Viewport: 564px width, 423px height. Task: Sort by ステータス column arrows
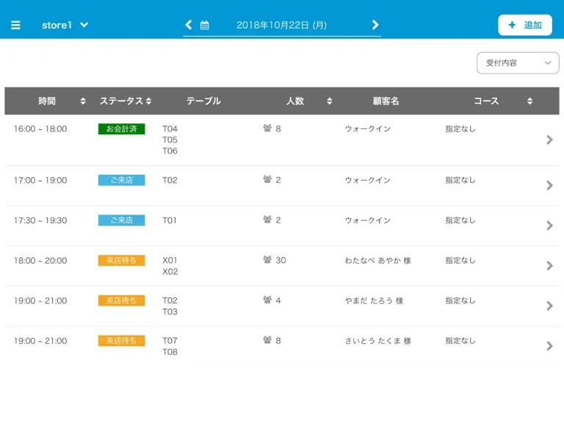[x=148, y=101]
